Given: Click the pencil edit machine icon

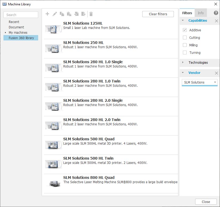Looking at the screenshot, I should coord(55,14).
